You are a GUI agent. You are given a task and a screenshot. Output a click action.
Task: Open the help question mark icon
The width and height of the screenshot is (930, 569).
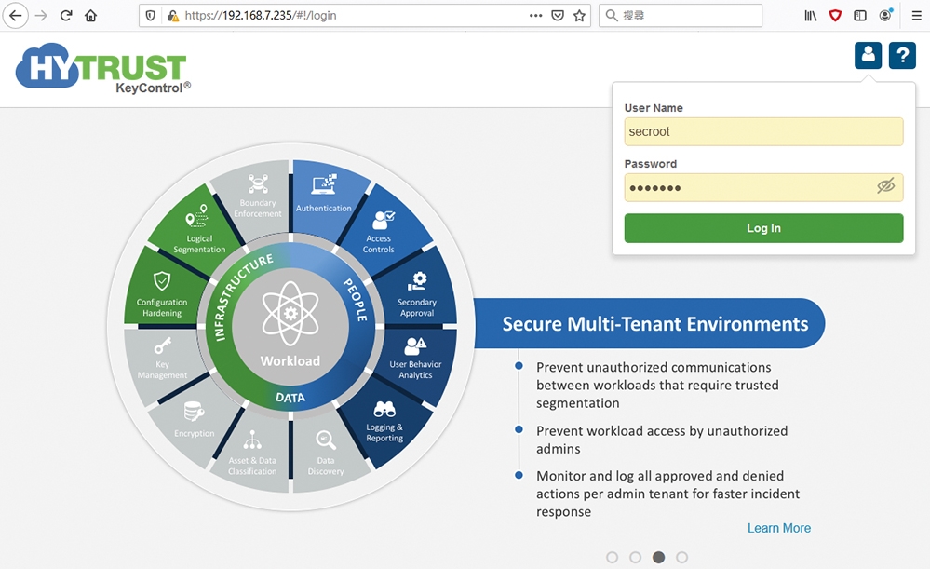(x=902, y=56)
